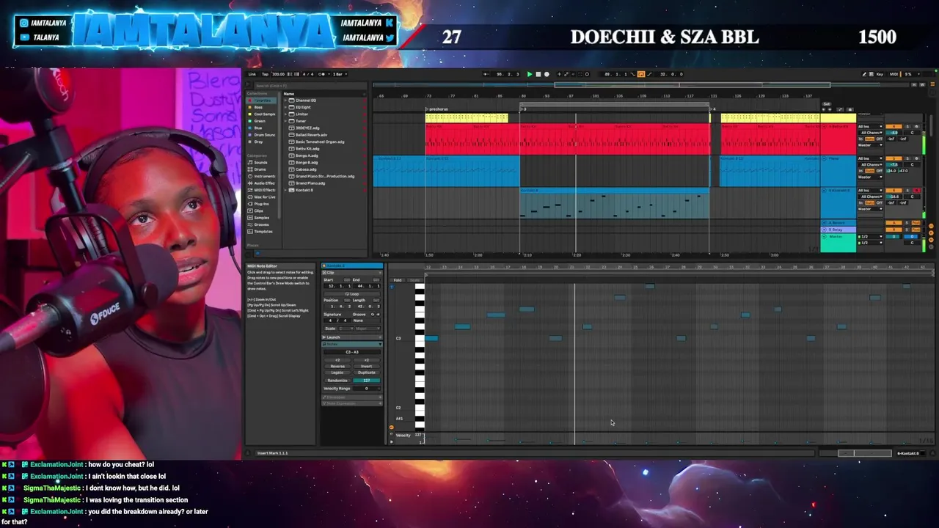Select Ballad Reverb.adv in browser
The width and height of the screenshot is (939, 528).
[311, 135]
